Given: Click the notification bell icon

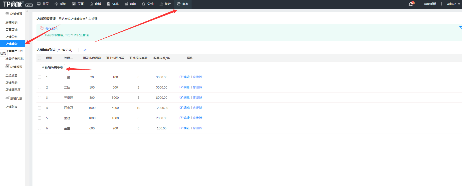Looking at the screenshot, I should coord(410,4).
